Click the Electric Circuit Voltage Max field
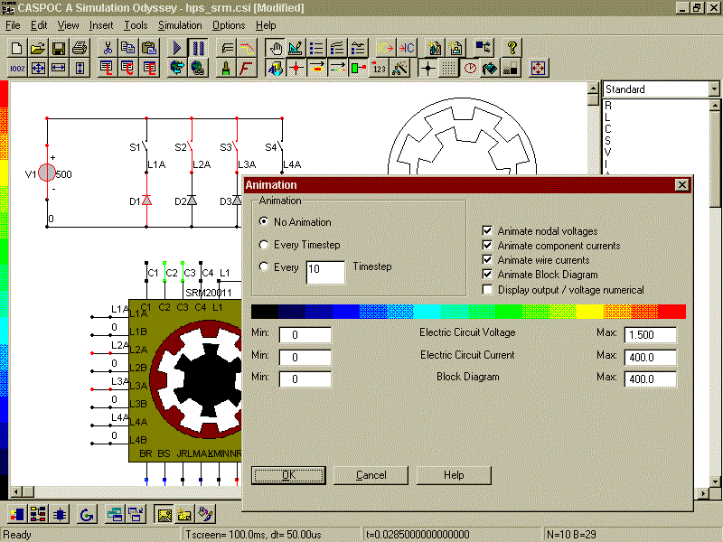 click(x=650, y=334)
